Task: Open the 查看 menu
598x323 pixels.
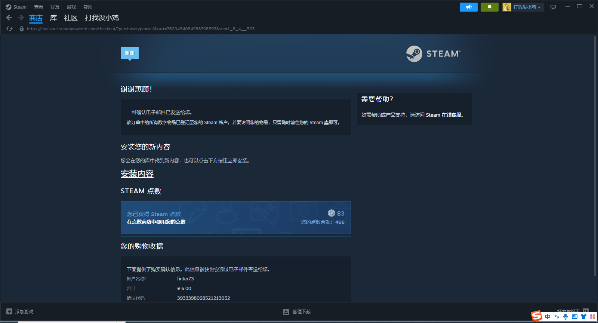Action: point(38,7)
